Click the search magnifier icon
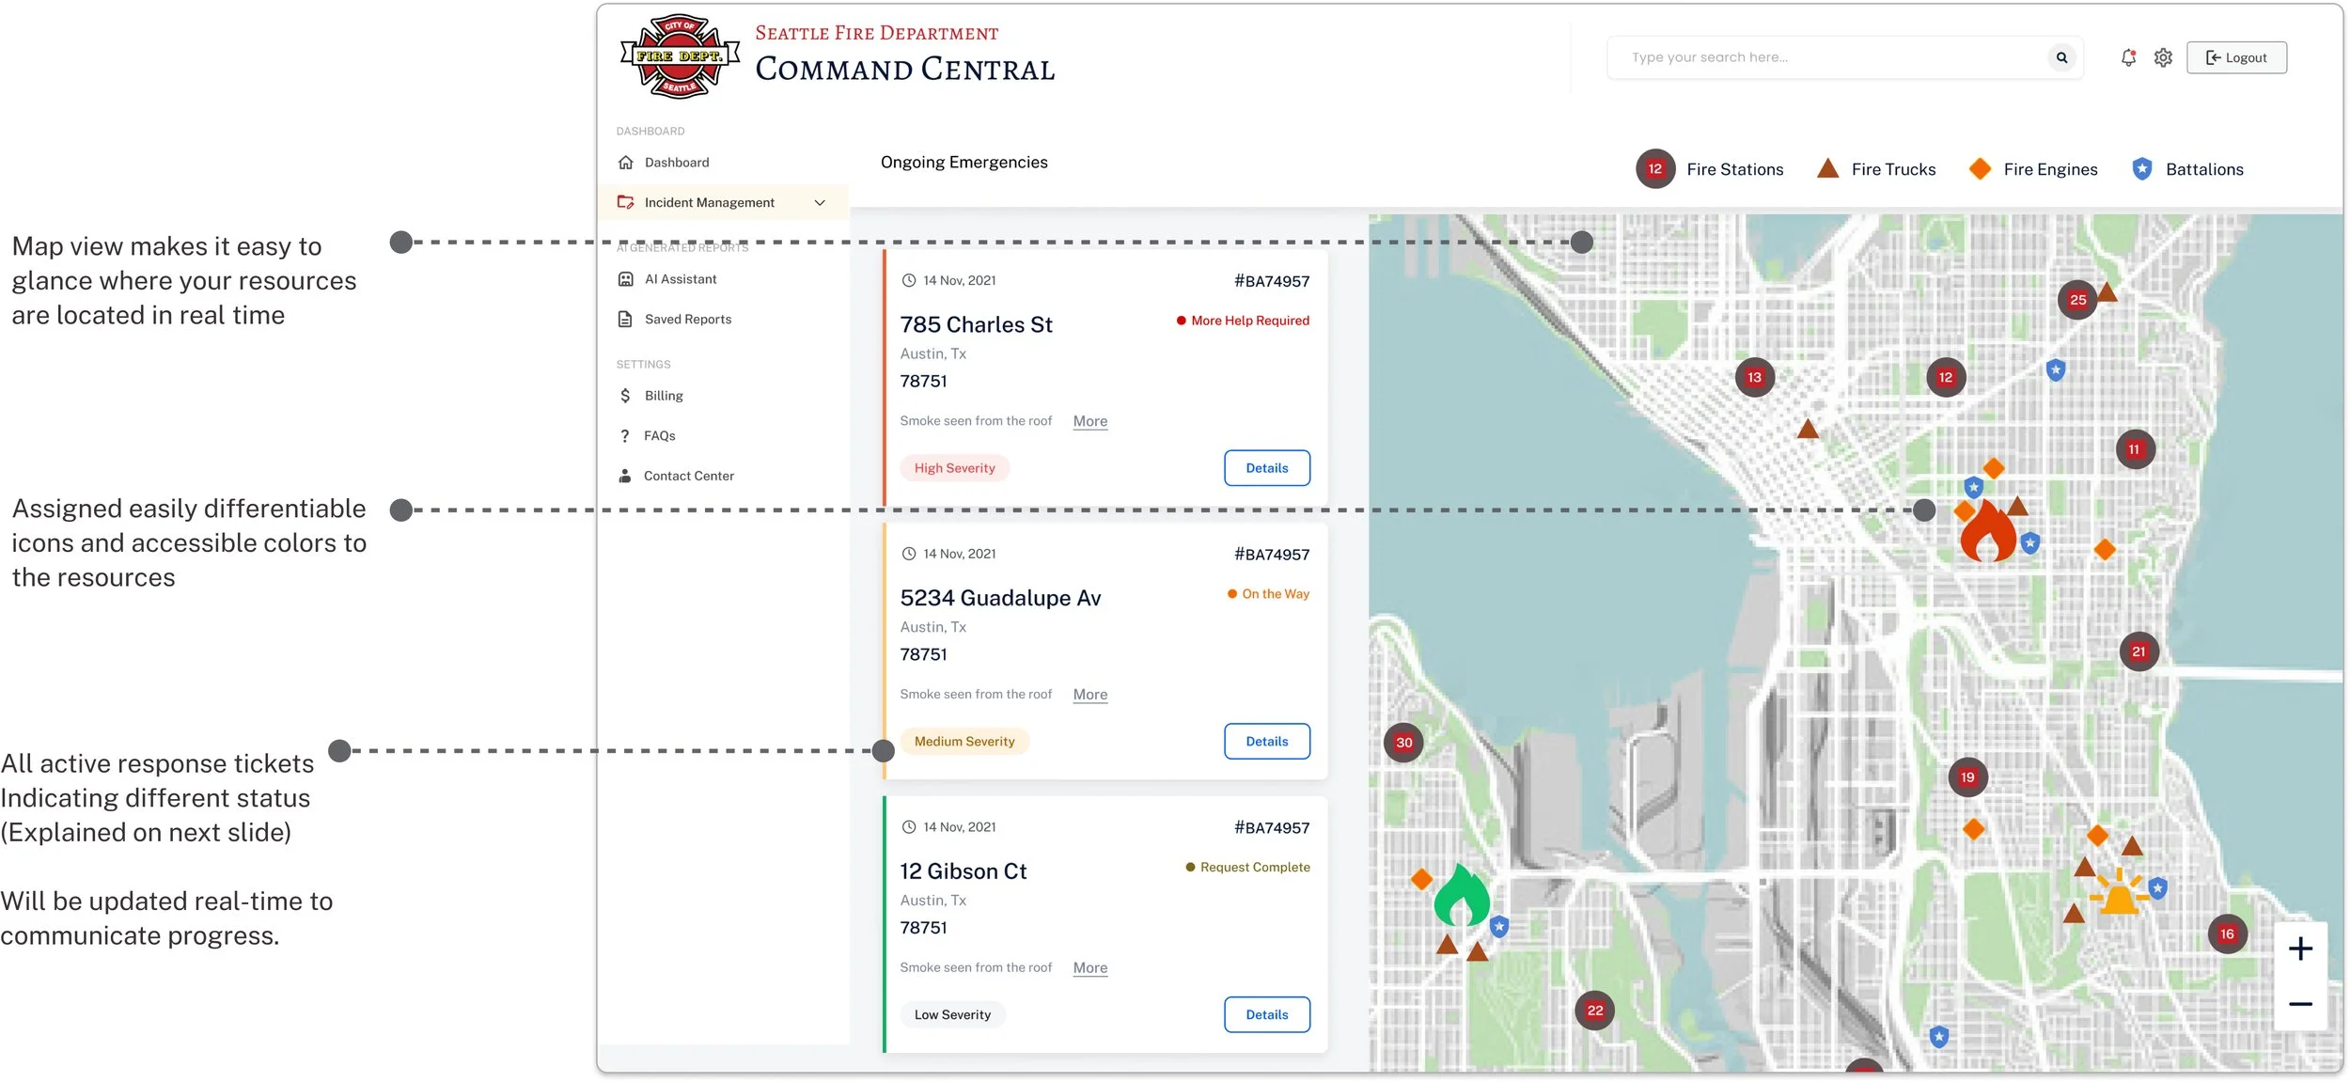Viewport: 2350px width, 1082px height. click(x=2061, y=57)
